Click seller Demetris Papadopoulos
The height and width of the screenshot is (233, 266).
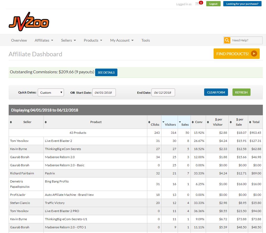pos(20,184)
